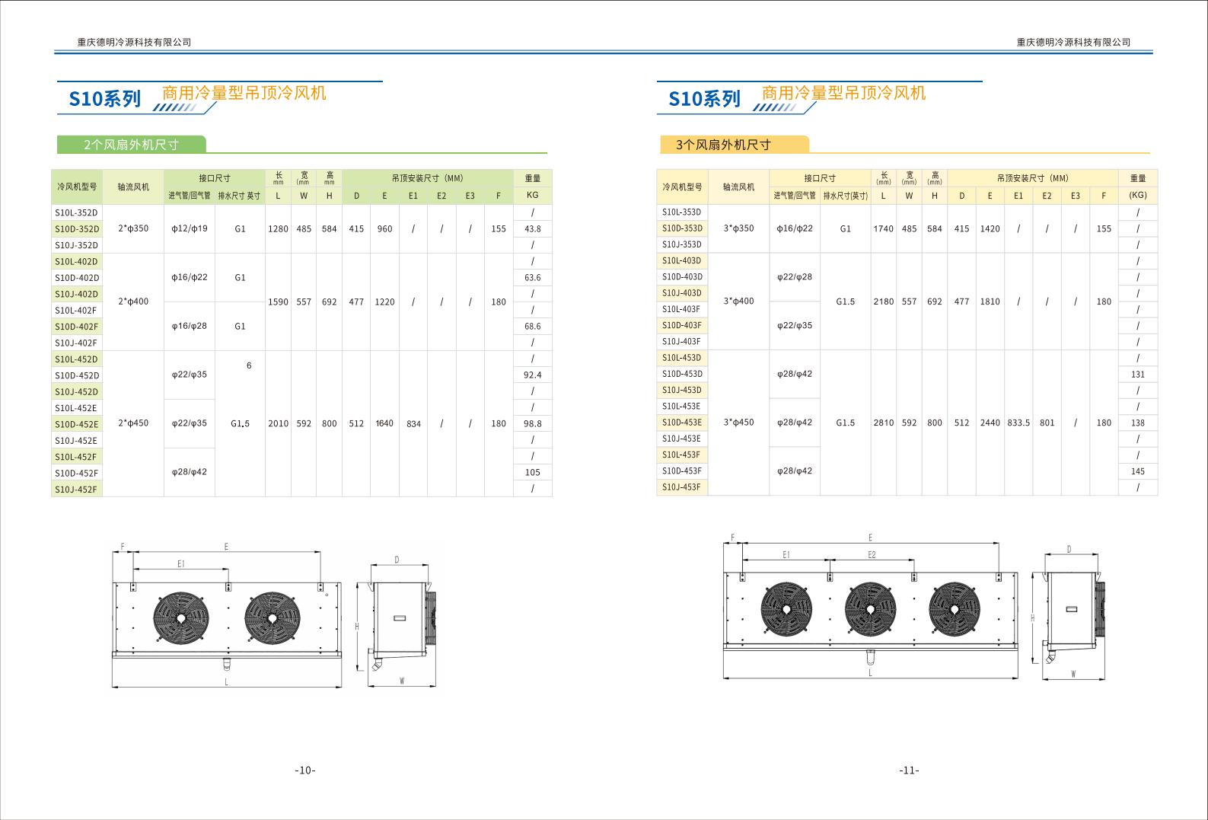Click the company name in the top-left header
Screen dimensions: 1208x820
[x=134, y=43]
